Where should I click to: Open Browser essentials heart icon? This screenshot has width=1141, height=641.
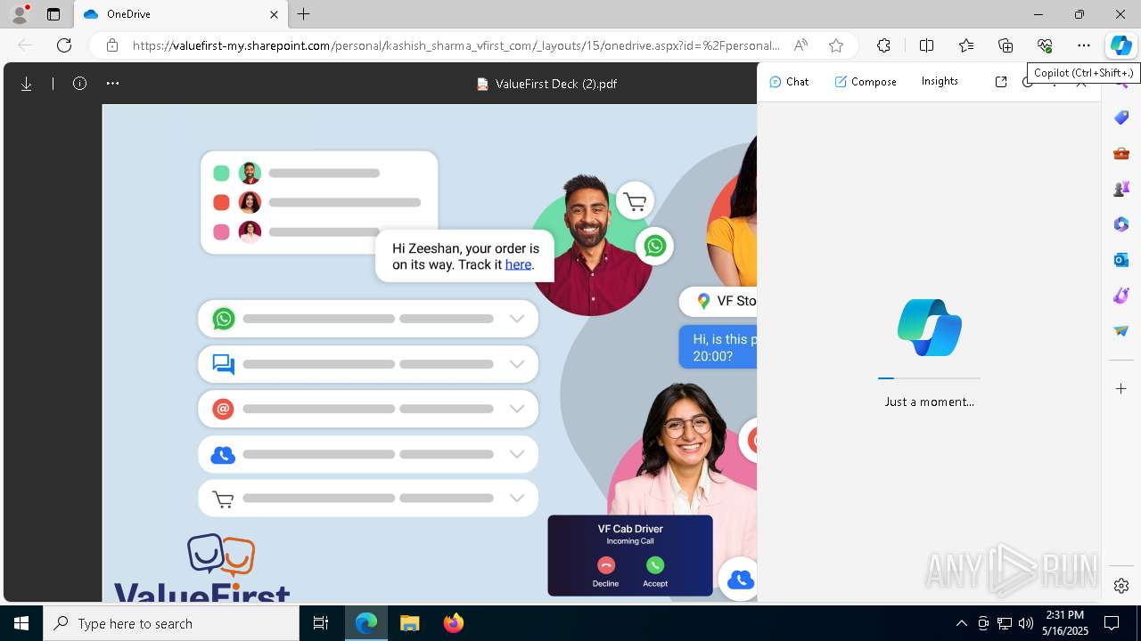tap(1045, 45)
